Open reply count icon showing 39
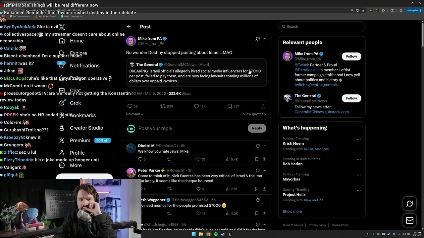Image resolution: width=424 pixels, height=238 pixels. tap(130, 106)
